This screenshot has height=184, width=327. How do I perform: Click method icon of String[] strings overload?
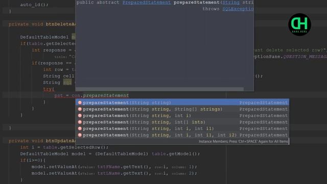[80, 109]
